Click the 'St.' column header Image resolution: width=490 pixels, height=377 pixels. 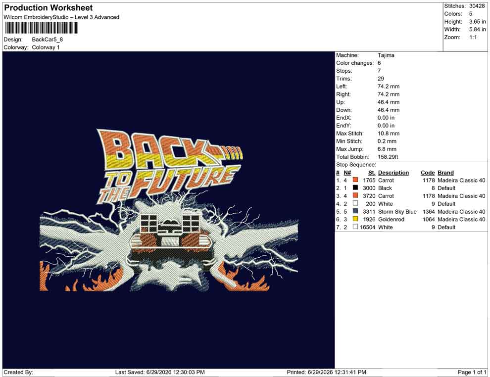point(372,172)
